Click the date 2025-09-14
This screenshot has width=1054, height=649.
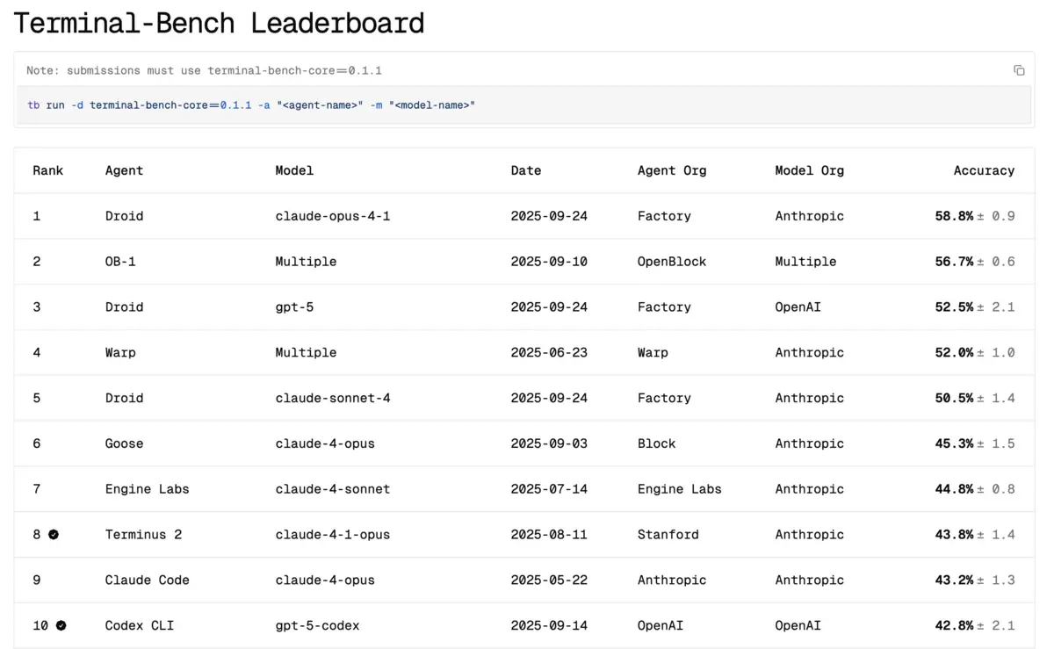(549, 625)
